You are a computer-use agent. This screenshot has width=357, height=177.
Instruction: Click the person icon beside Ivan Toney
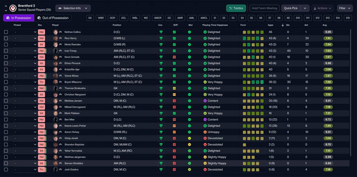click(60, 51)
